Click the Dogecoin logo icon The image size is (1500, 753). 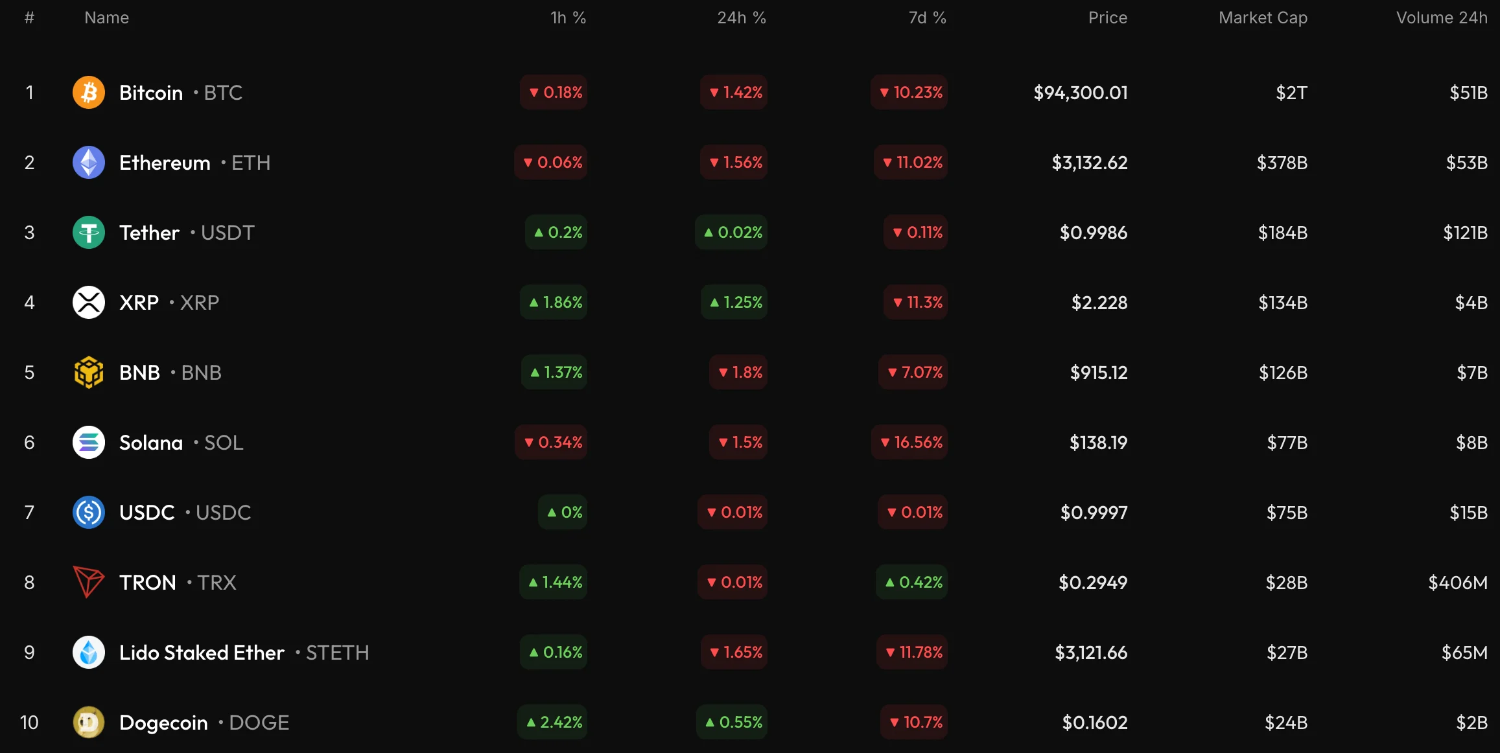coord(89,723)
